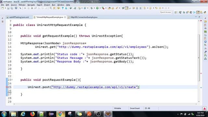Click the 25 : 68 cursor position status
Viewport: 208px width, 117px height.
point(147,108)
